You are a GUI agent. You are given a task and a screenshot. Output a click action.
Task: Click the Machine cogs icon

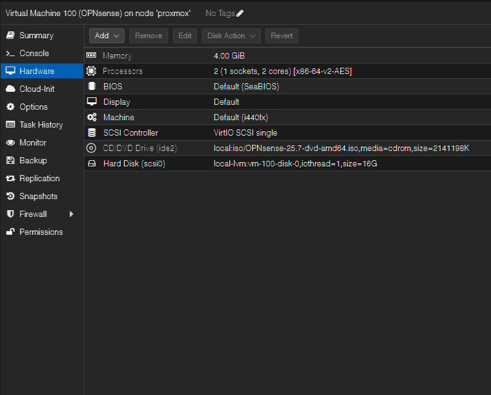[92, 117]
